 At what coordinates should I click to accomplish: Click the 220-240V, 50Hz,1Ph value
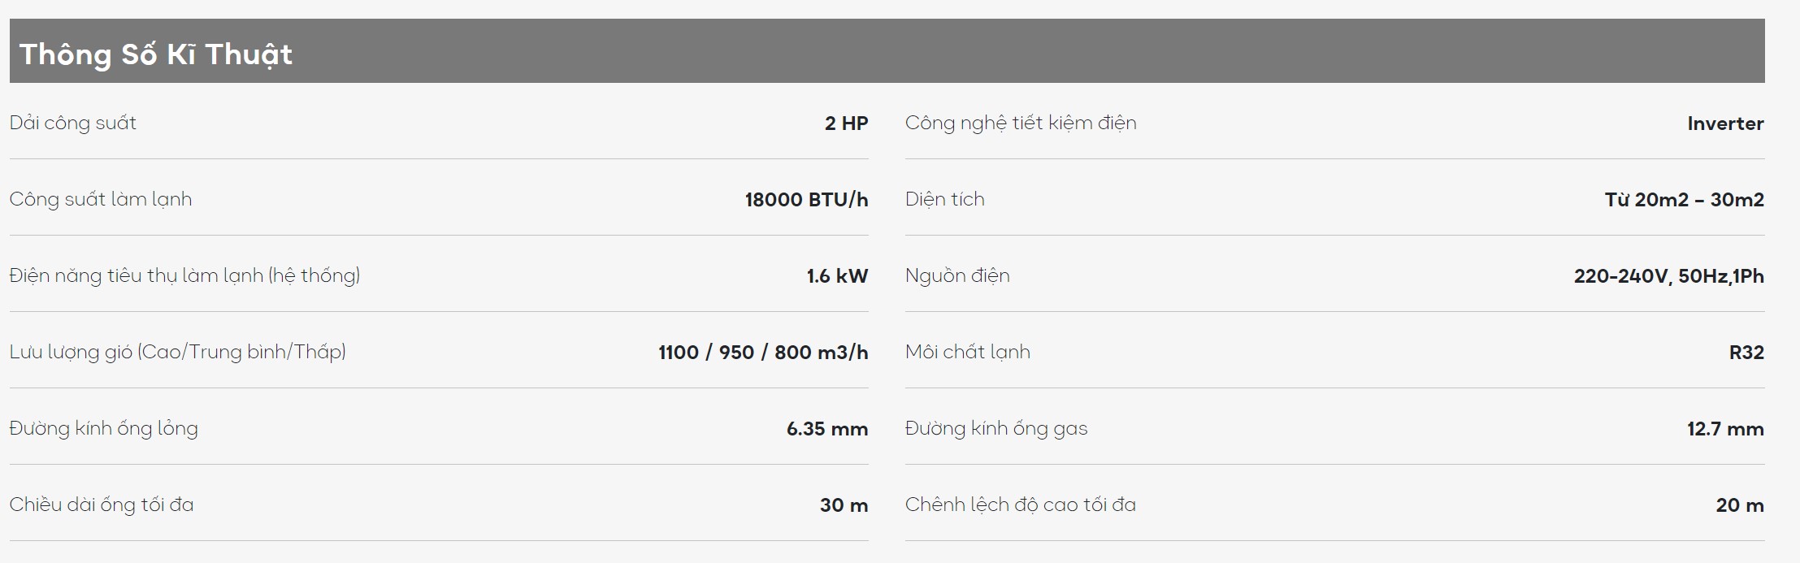pyautogui.click(x=1668, y=276)
